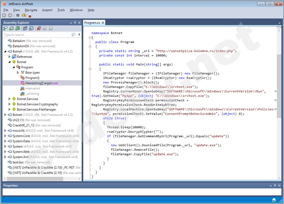Open the Help menu
The image size is (284, 204).
pyautogui.click(x=91, y=10)
